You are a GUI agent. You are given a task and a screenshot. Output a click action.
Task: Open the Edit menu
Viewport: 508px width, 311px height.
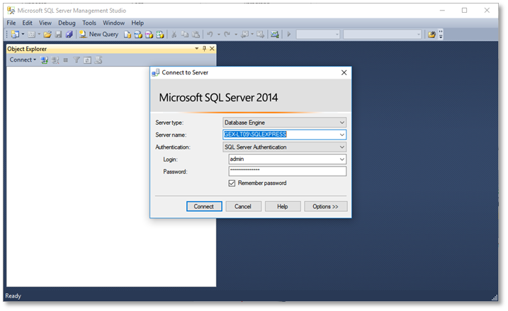click(27, 23)
